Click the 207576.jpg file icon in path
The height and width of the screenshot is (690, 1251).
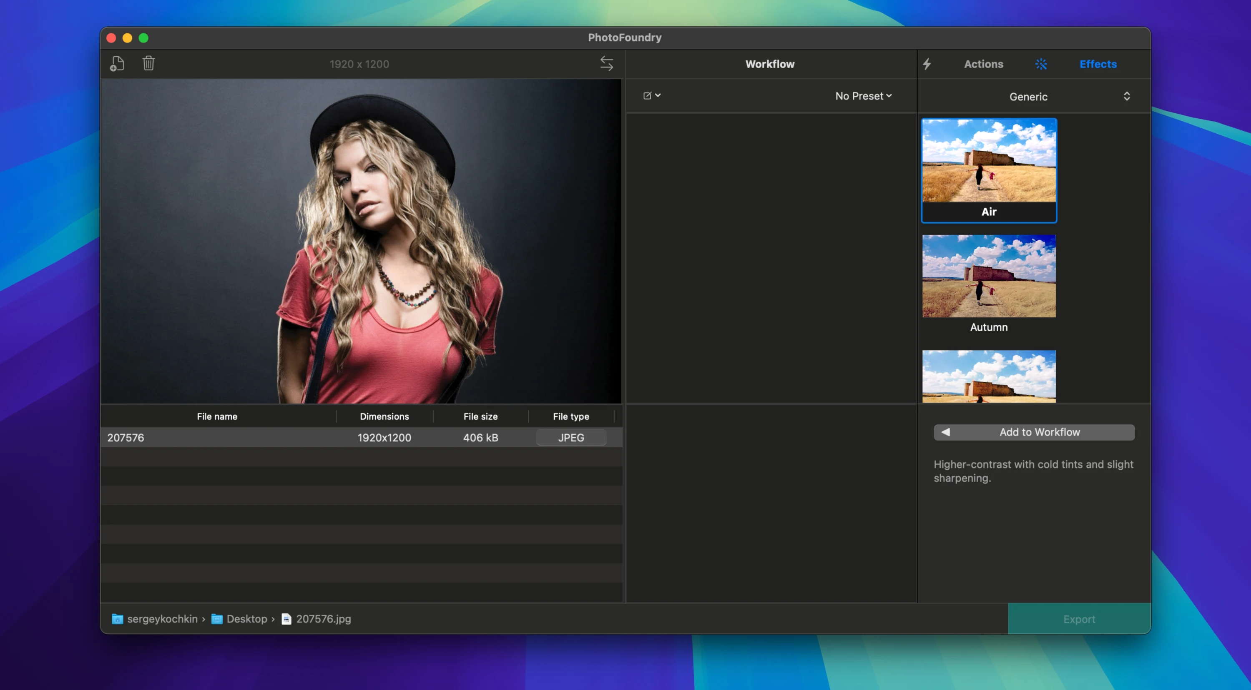(286, 619)
